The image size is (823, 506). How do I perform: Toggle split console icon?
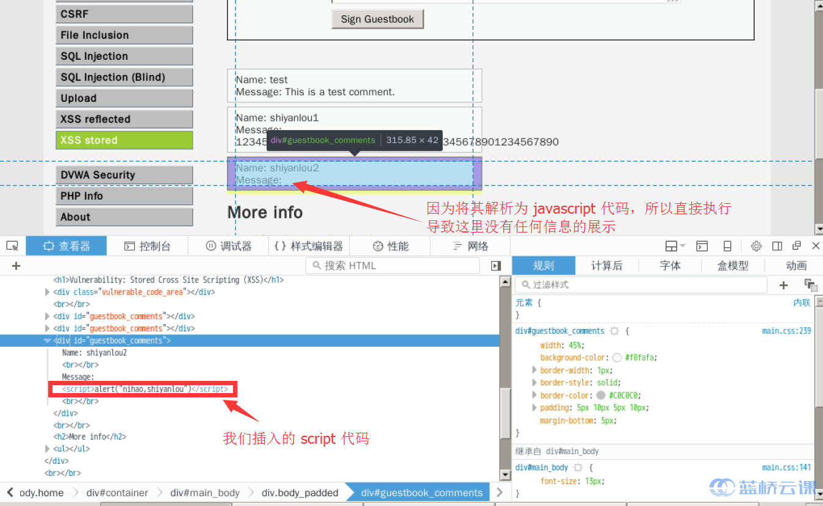(x=702, y=246)
